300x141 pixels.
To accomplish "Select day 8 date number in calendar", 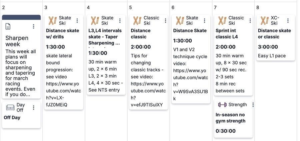I will [x=258, y=7].
